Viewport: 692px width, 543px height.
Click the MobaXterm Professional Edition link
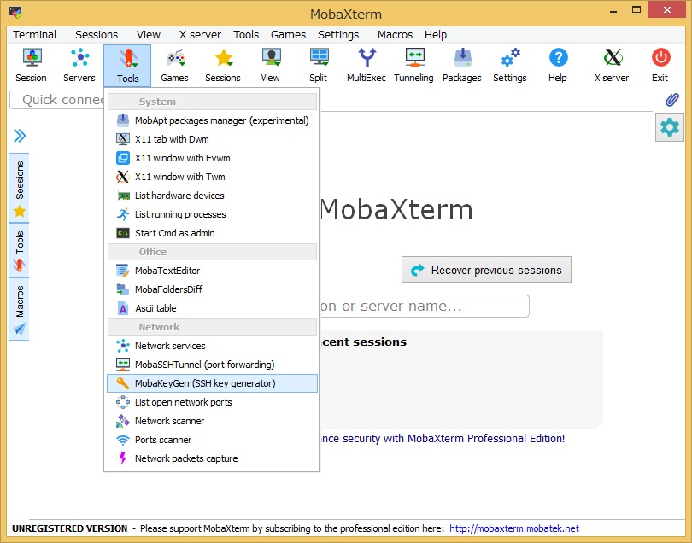[443, 439]
